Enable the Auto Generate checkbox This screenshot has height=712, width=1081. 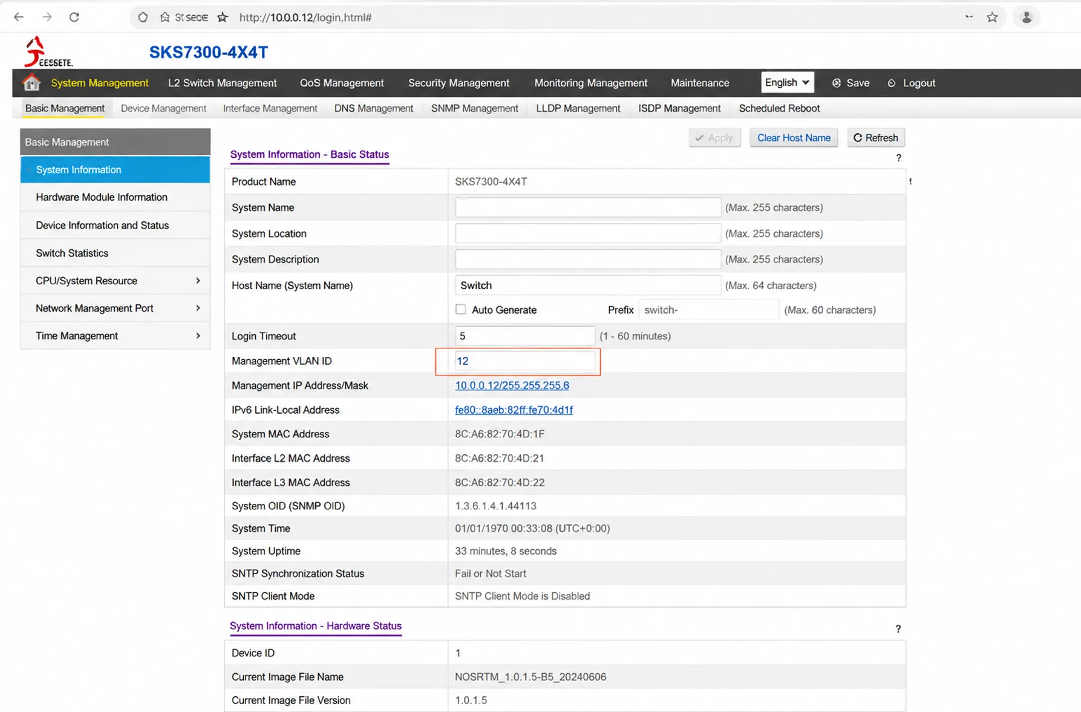(x=461, y=310)
